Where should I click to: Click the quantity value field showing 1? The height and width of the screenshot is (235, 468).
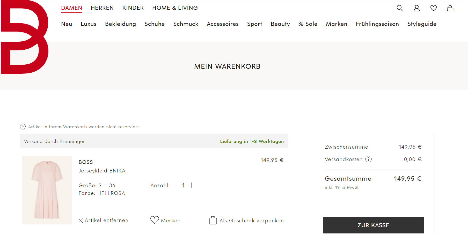tap(183, 185)
